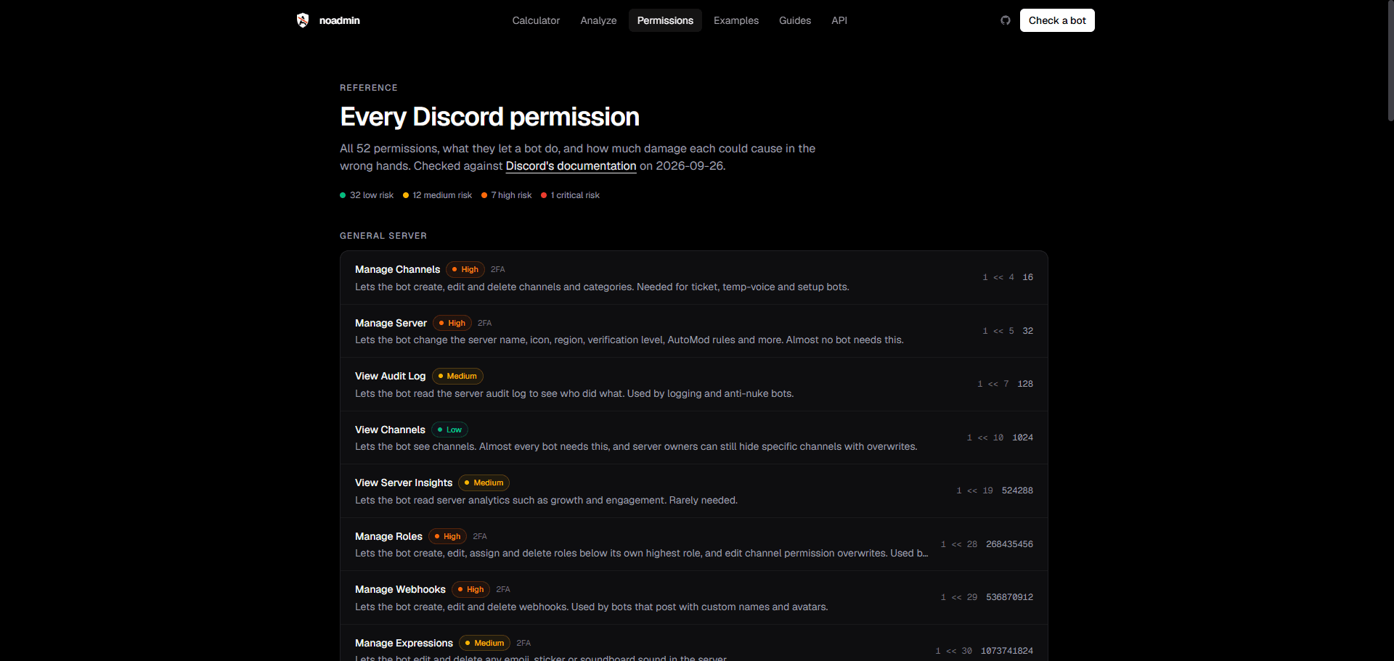Click the Manage Server value 32
The image size is (1394, 661).
(x=1028, y=331)
